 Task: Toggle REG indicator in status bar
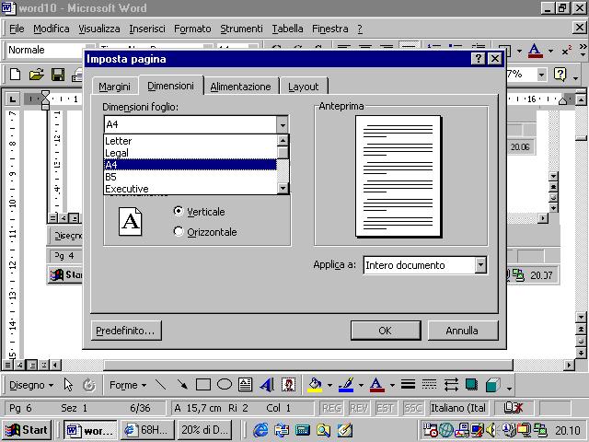click(x=332, y=408)
